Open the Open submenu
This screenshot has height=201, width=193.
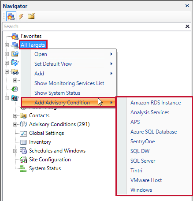click(68, 54)
